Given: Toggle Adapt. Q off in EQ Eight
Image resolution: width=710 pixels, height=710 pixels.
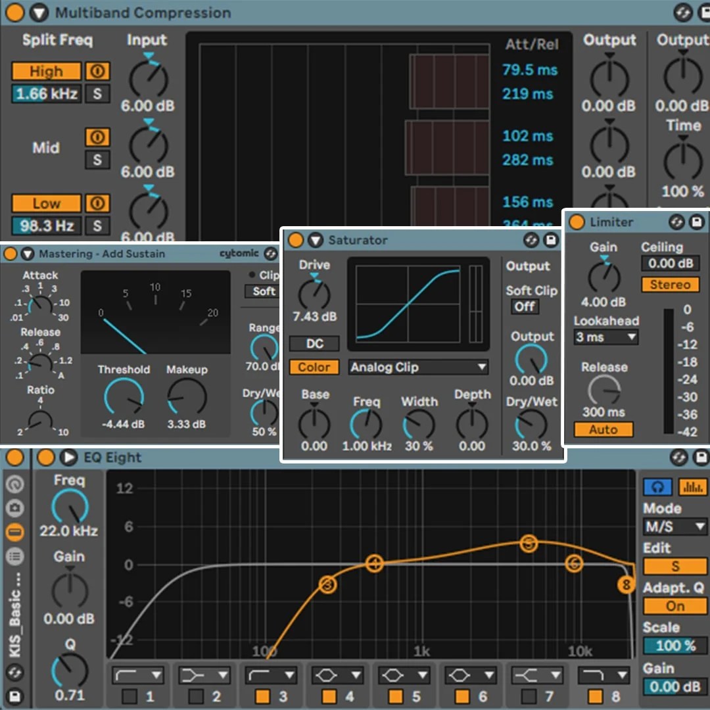Looking at the screenshot, I should click(x=674, y=606).
